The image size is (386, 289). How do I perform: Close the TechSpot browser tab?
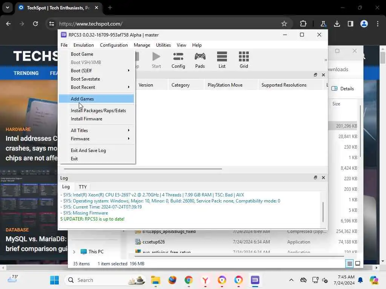(96, 8)
